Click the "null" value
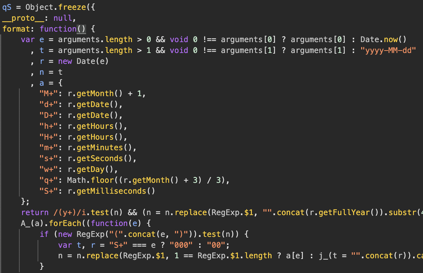 [63, 18]
